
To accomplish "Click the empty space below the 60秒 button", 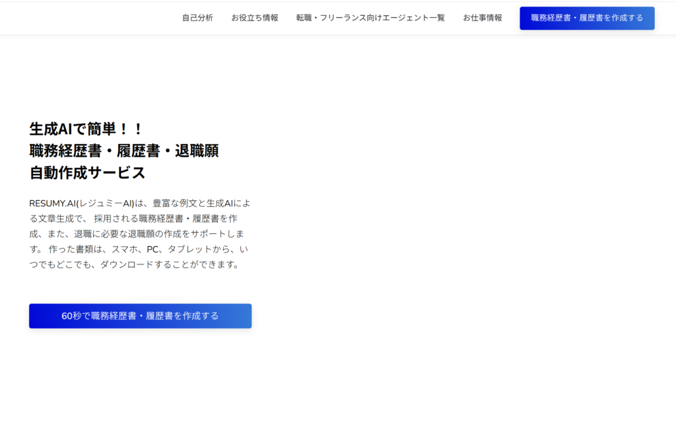I will point(140,377).
